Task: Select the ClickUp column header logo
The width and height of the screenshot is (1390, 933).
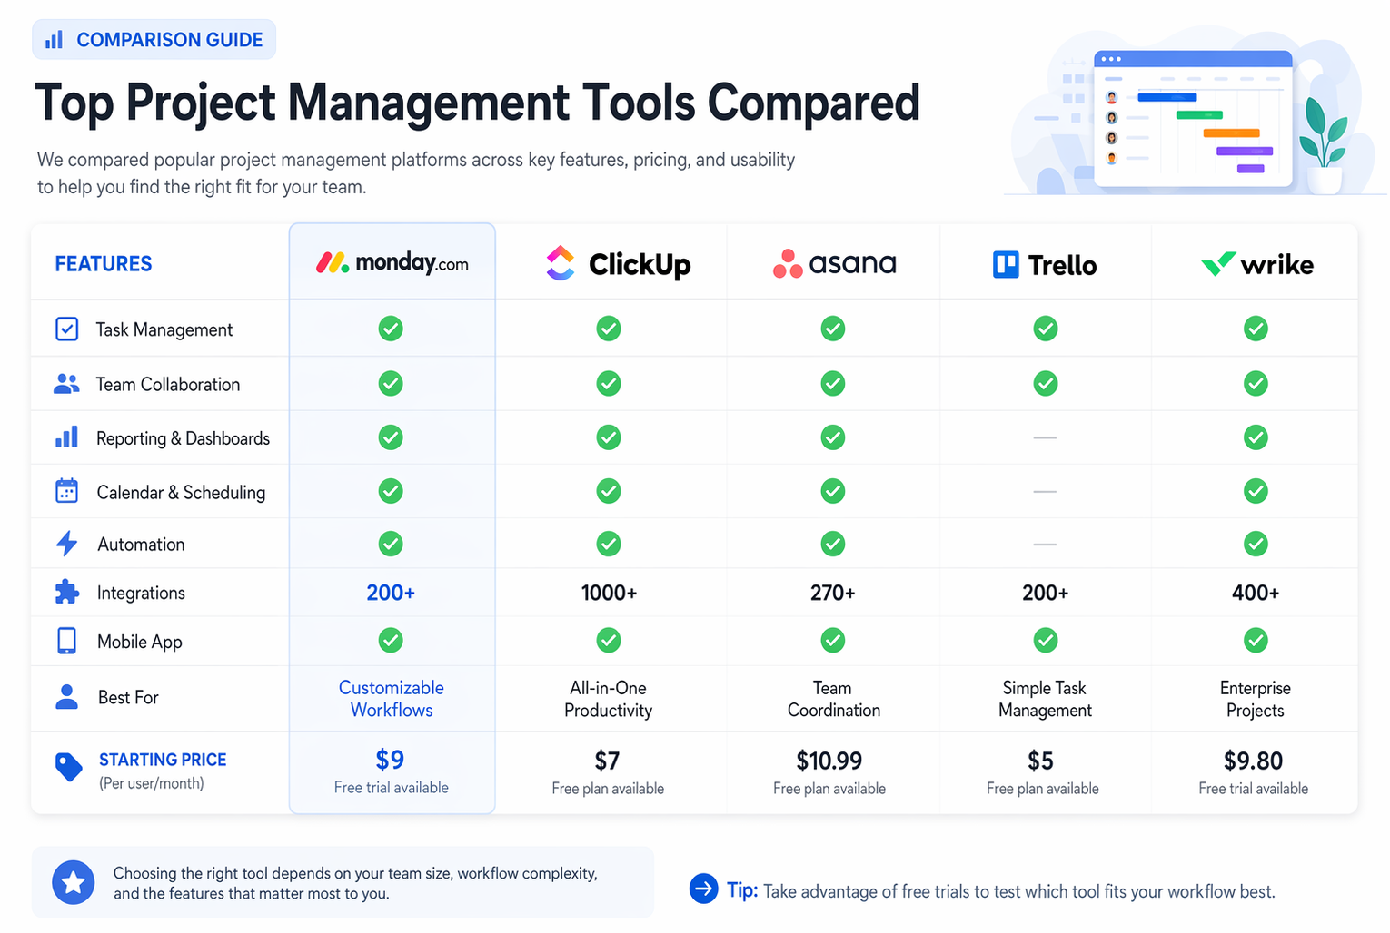Action: point(619,263)
